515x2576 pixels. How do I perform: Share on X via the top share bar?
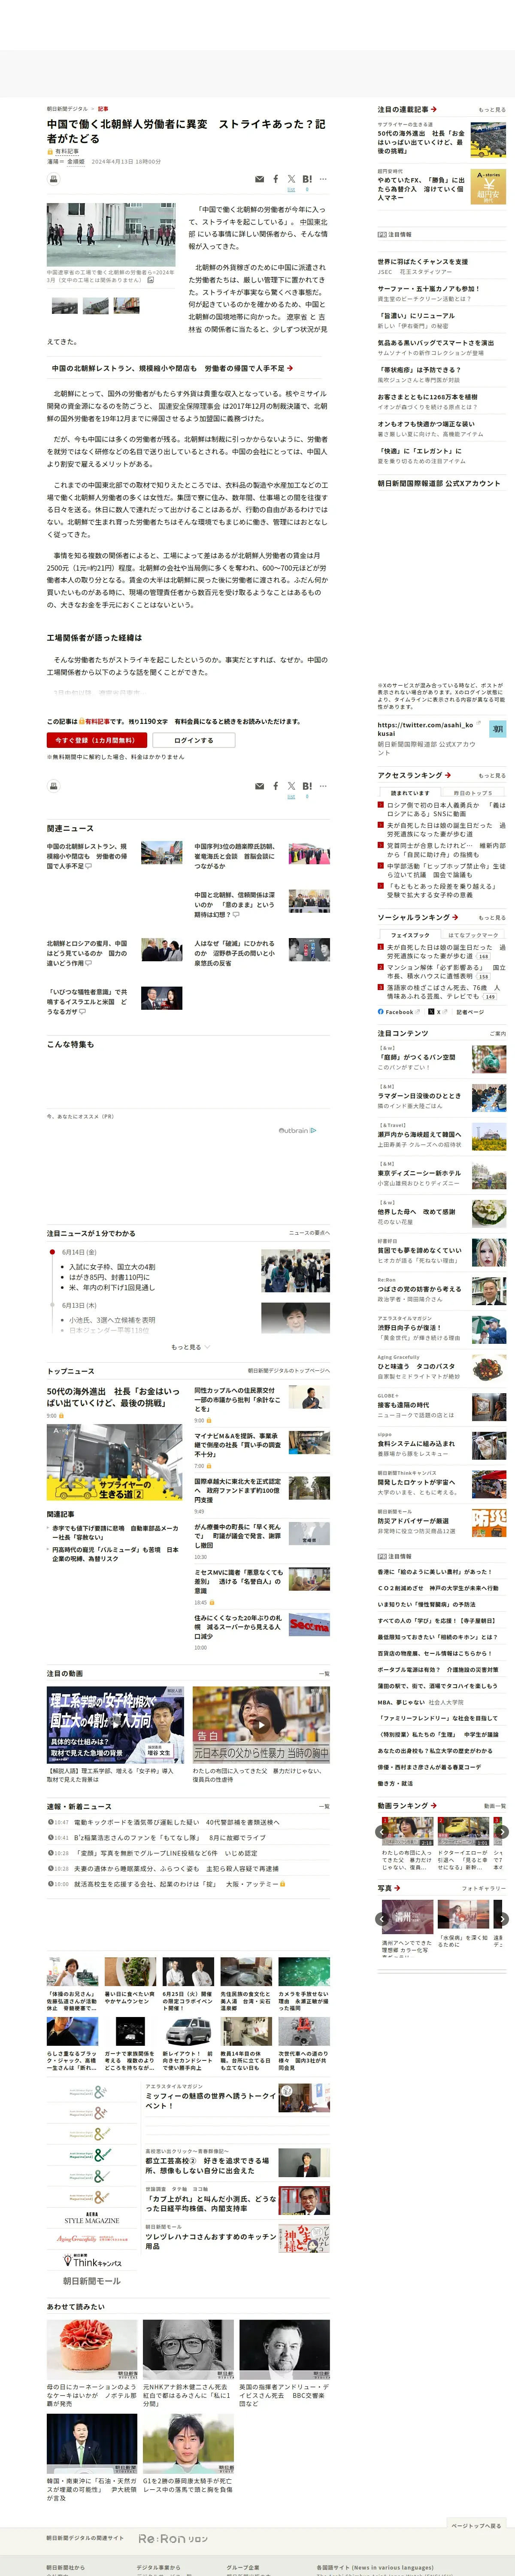[x=291, y=178]
